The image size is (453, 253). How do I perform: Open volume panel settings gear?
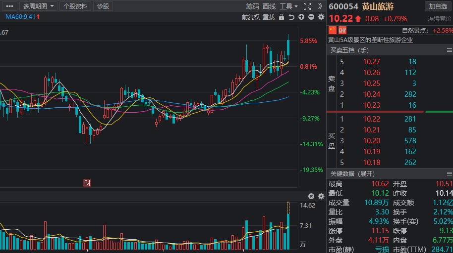pos(321,196)
